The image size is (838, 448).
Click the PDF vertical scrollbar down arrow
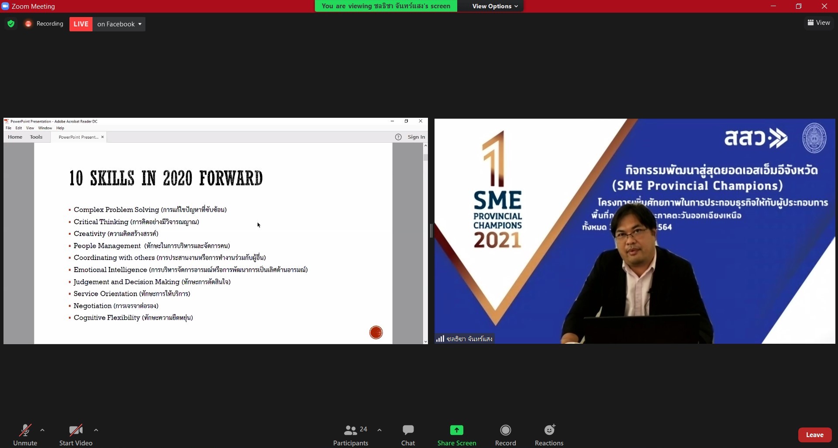tap(426, 342)
